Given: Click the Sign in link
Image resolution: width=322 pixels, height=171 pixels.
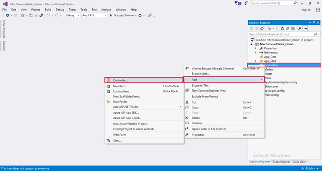Looking at the screenshot, I should 306,10.
